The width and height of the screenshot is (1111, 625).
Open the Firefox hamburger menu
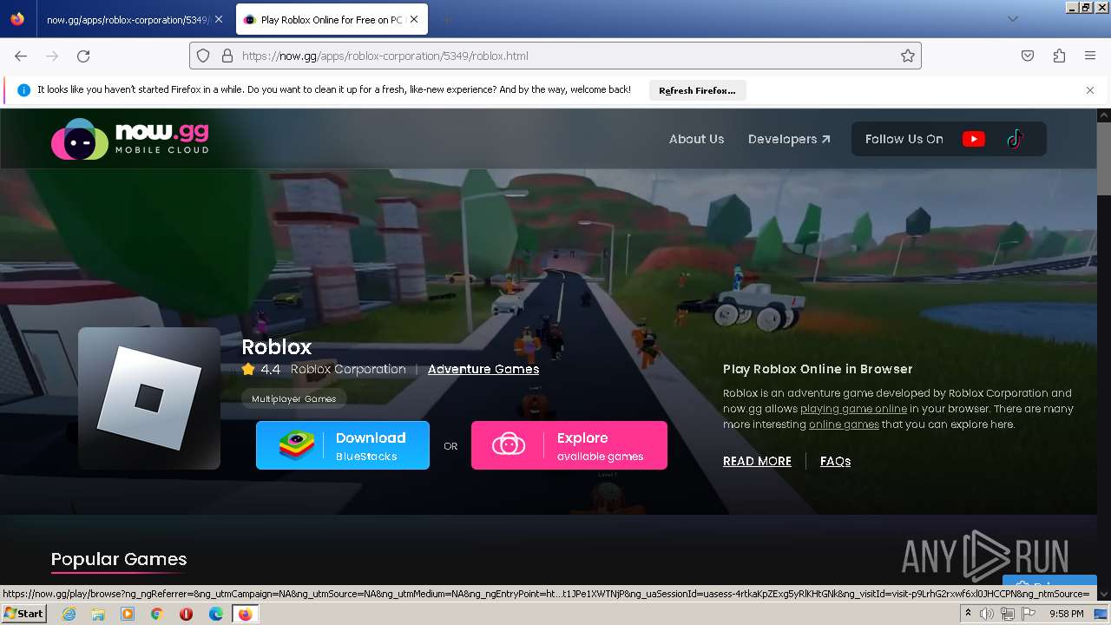(x=1090, y=56)
